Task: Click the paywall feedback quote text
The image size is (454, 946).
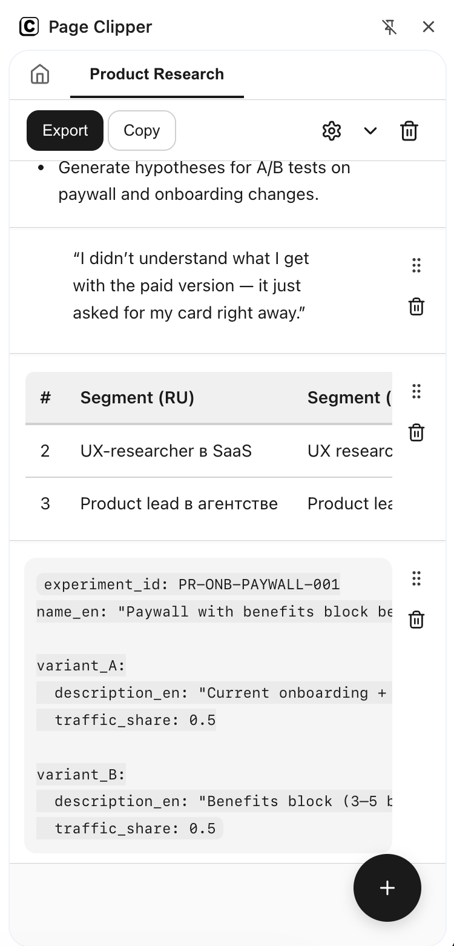Action: (x=190, y=285)
